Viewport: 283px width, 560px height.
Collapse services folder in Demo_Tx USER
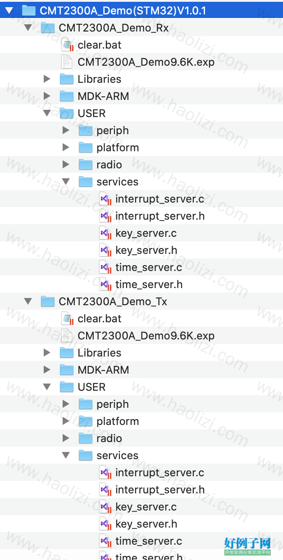[66, 455]
